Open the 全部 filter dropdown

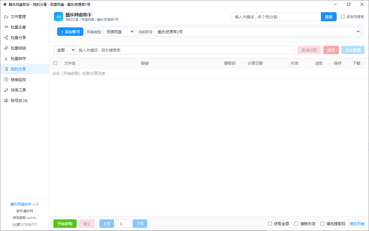coord(64,50)
